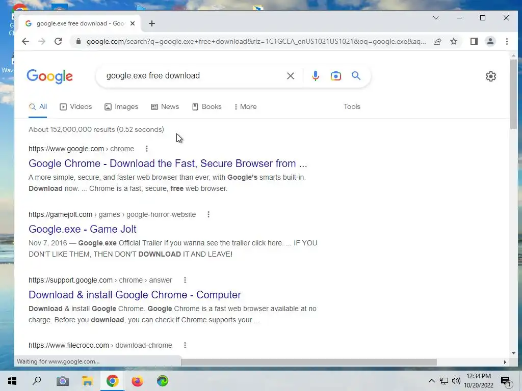Launch the camera app from the taskbar

pyautogui.click(x=62, y=381)
